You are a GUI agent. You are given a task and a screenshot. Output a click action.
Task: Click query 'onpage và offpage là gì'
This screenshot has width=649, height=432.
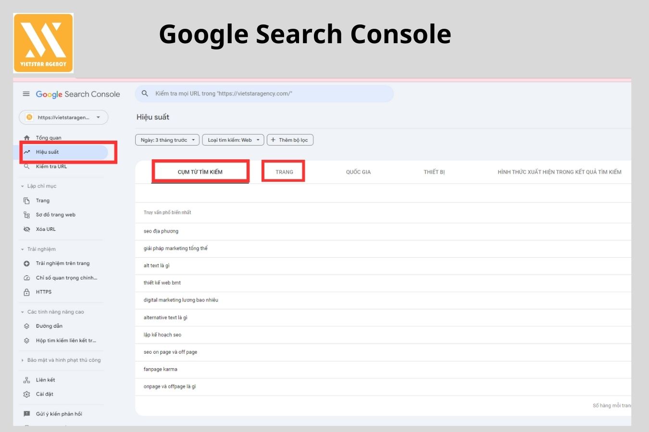383,387
